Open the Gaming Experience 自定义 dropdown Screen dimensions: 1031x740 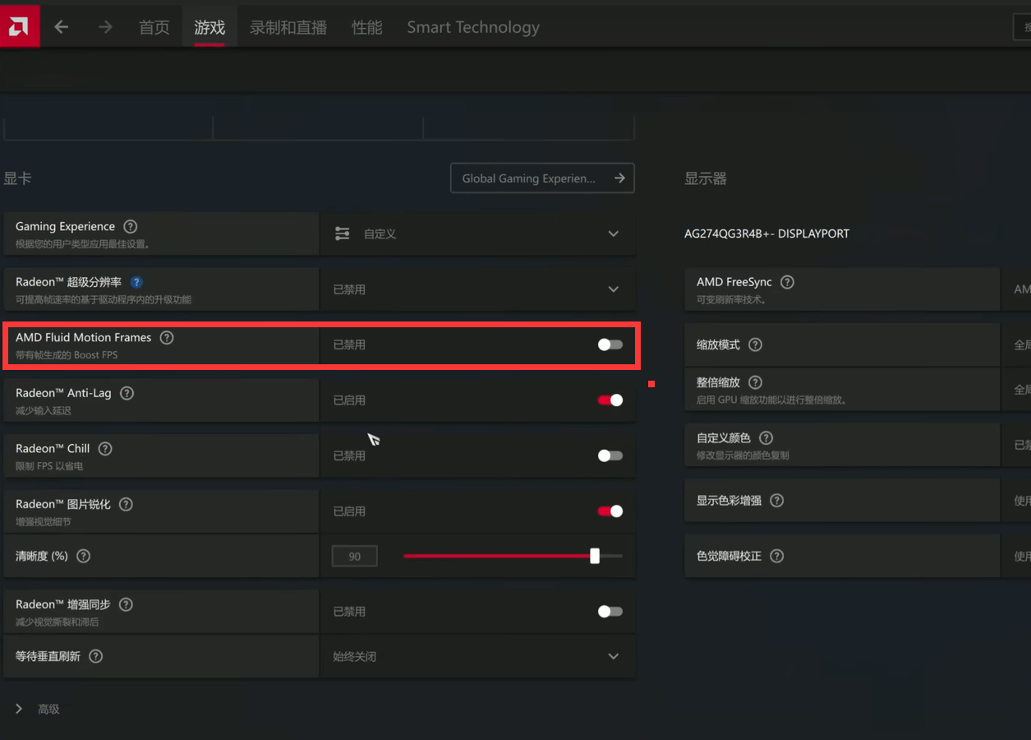(613, 234)
